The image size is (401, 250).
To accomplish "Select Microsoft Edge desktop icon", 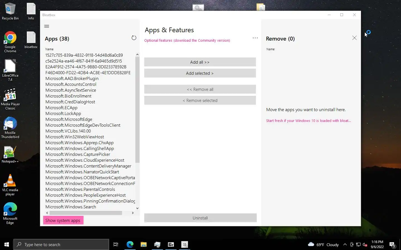I will [x=10, y=214].
